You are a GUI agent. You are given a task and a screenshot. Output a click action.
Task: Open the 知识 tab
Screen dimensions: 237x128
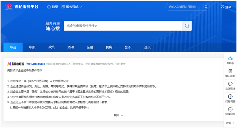click(128, 47)
